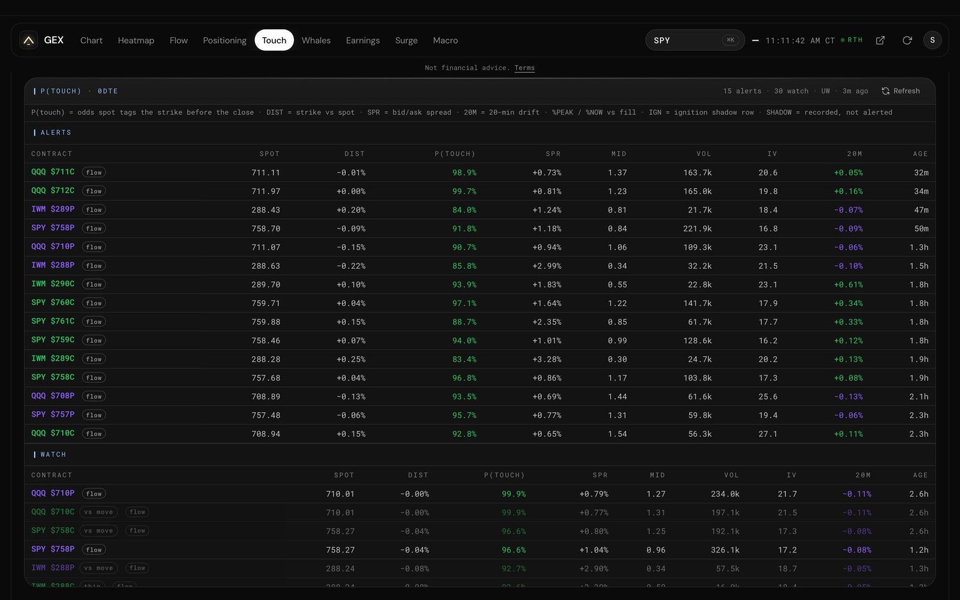
Task: Switch to the Earnings tab
Action: click(x=362, y=40)
